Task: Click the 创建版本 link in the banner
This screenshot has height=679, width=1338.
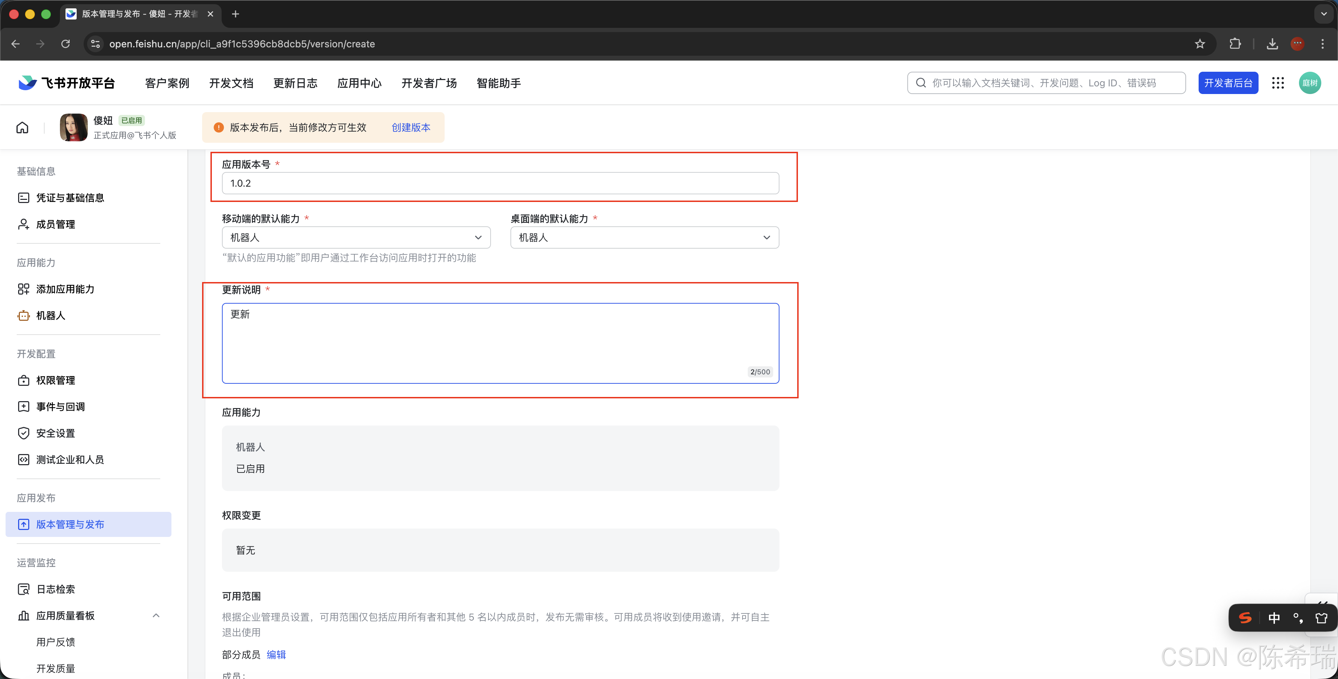Action: (411, 127)
